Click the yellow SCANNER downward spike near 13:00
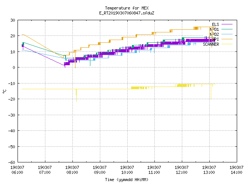The image size is (244, 183). tap(211, 91)
